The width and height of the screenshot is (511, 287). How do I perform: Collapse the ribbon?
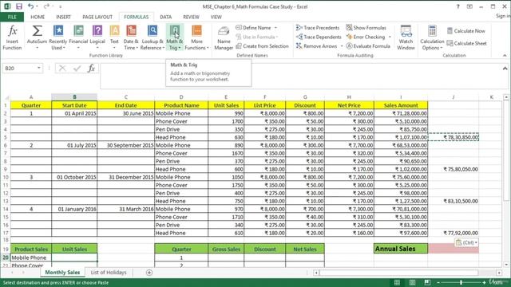[505, 56]
